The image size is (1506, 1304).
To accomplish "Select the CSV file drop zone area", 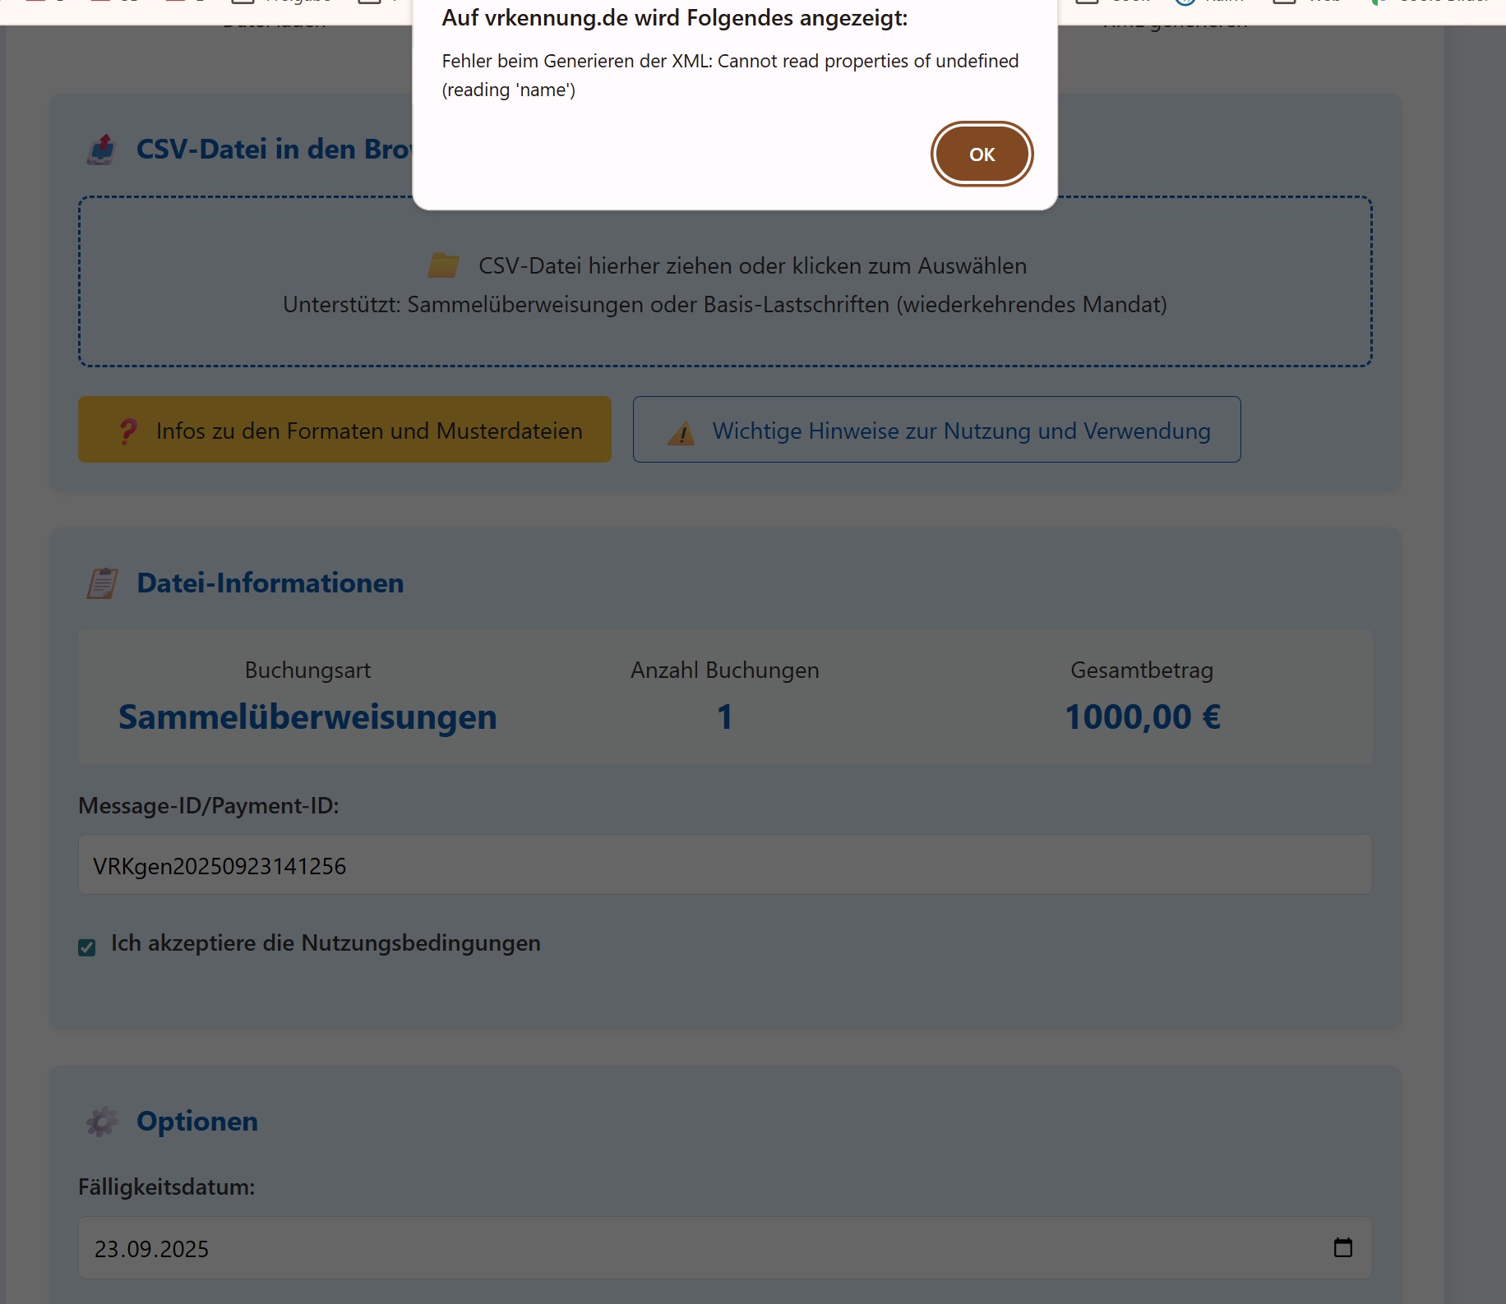I will [725, 281].
